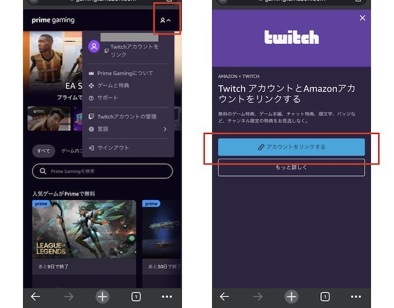Open tab switcher in left phone browser

[x=136, y=297]
